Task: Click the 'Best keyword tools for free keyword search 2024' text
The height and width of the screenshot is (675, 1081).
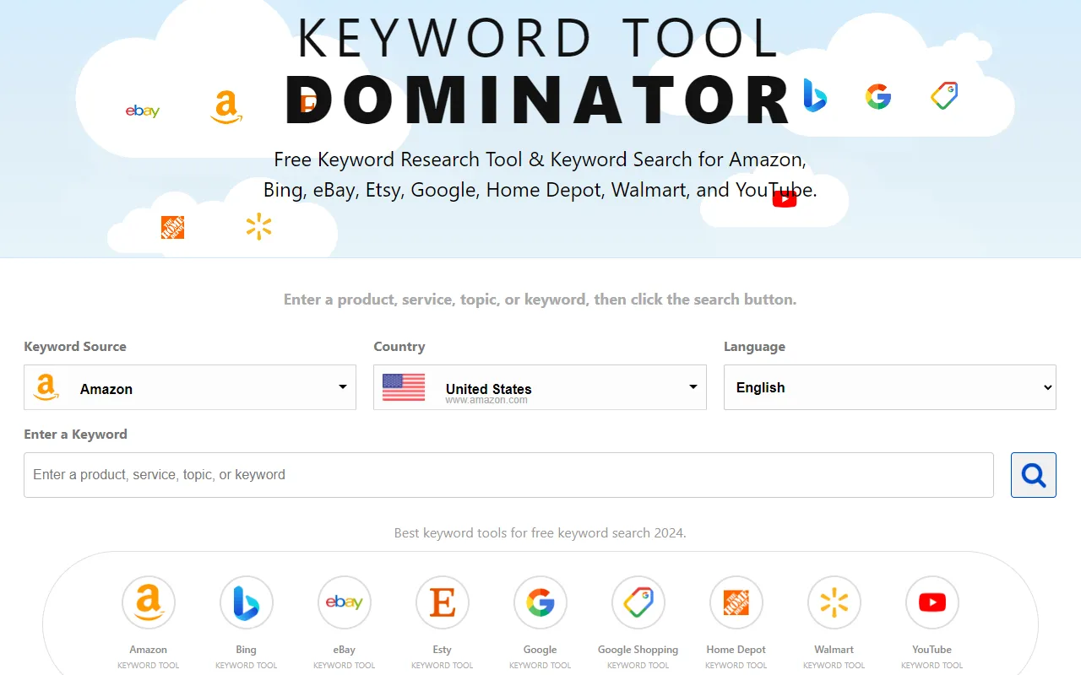Action: pyautogui.click(x=540, y=533)
